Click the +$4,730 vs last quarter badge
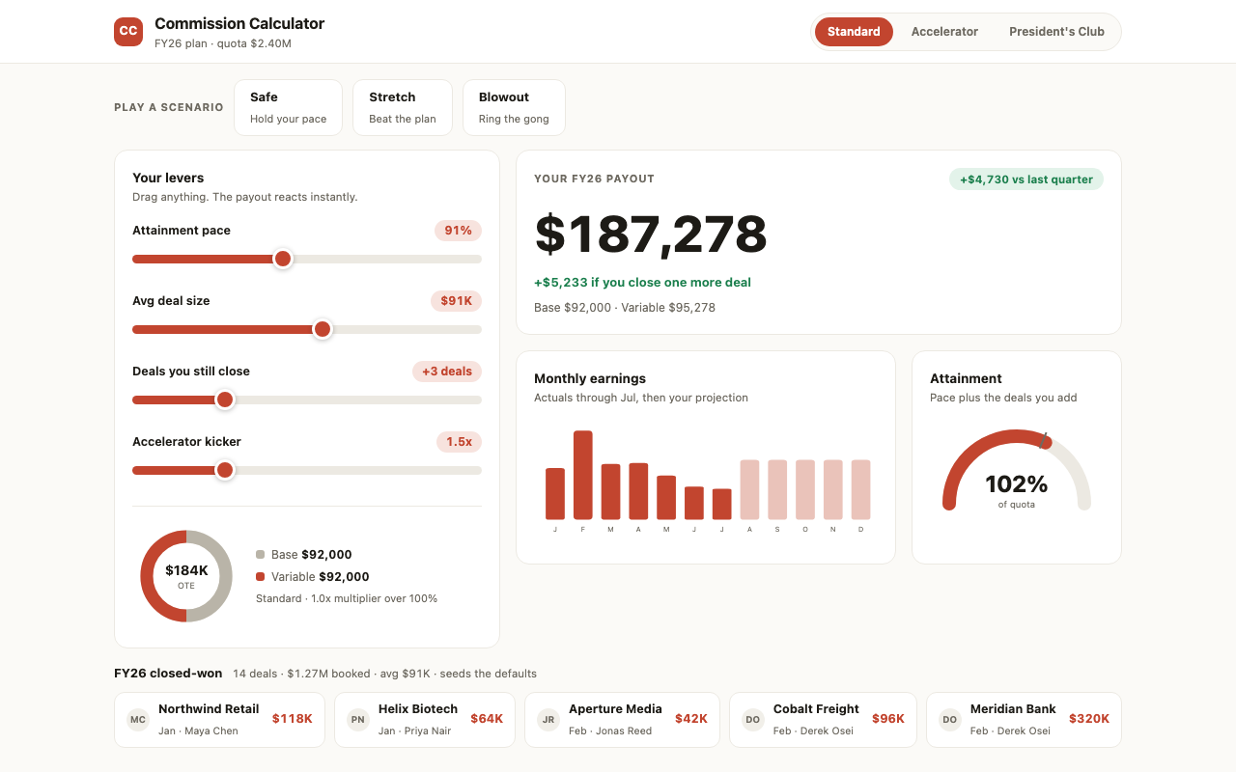Image resolution: width=1236 pixels, height=772 pixels. click(x=1026, y=179)
